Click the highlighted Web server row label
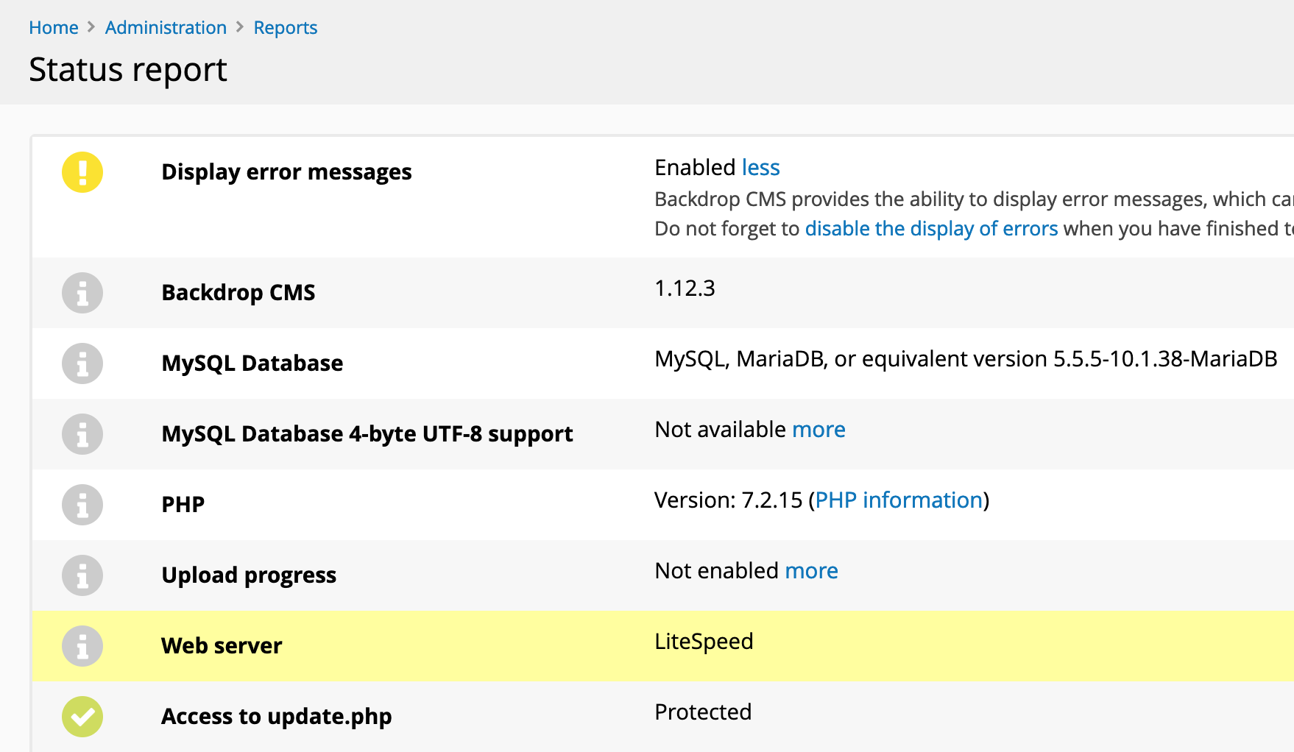1294x752 pixels. pyautogui.click(x=222, y=646)
